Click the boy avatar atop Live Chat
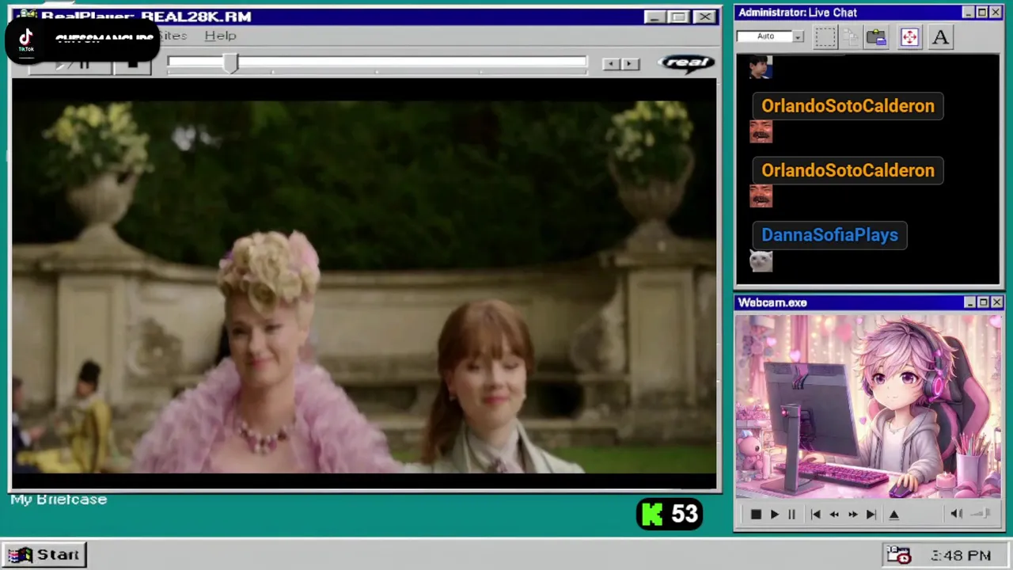This screenshot has width=1013, height=570. [760, 67]
